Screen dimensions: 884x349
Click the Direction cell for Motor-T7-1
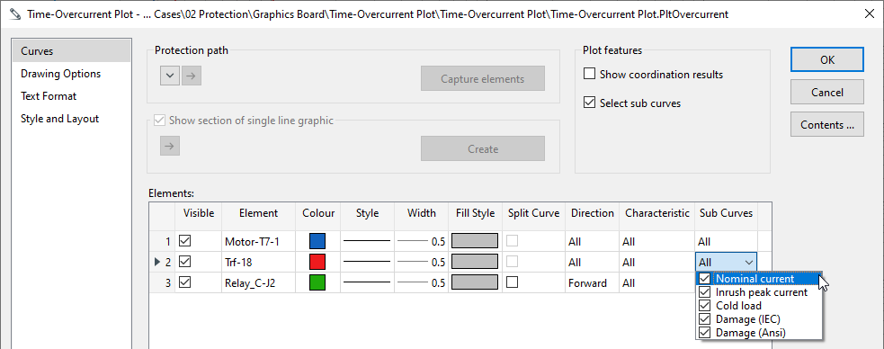[x=592, y=241]
